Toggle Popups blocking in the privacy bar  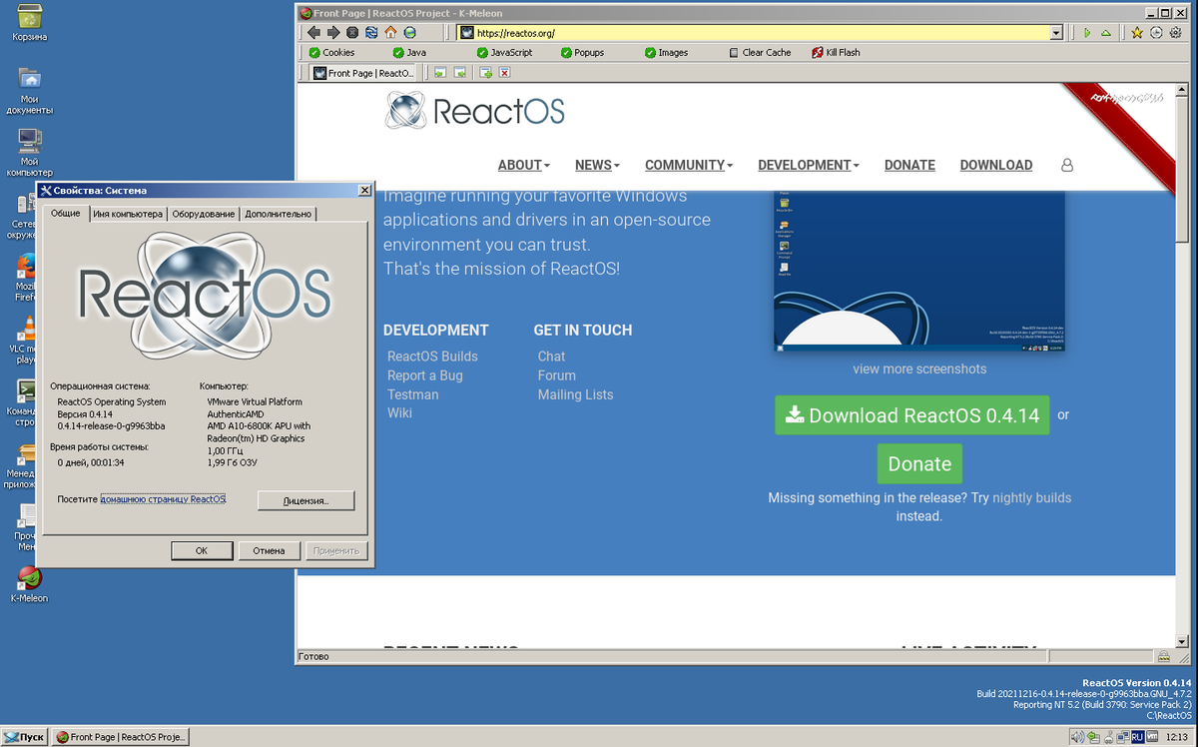click(x=581, y=52)
